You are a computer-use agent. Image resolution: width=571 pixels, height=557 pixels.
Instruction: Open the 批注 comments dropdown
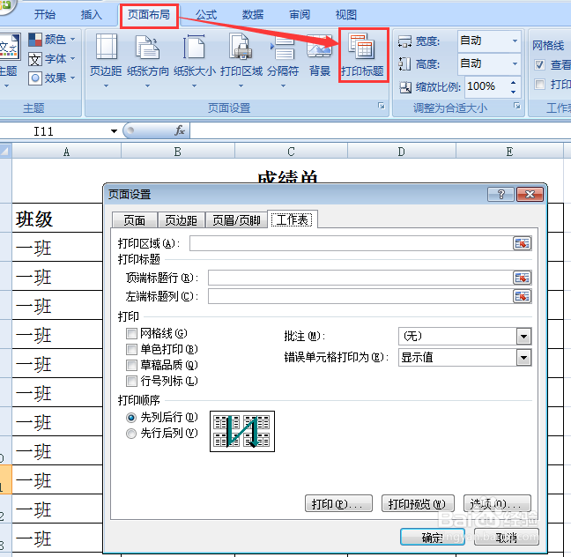pyautogui.click(x=523, y=337)
